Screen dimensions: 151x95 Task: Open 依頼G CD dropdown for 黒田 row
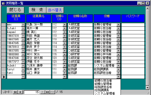[65, 43]
